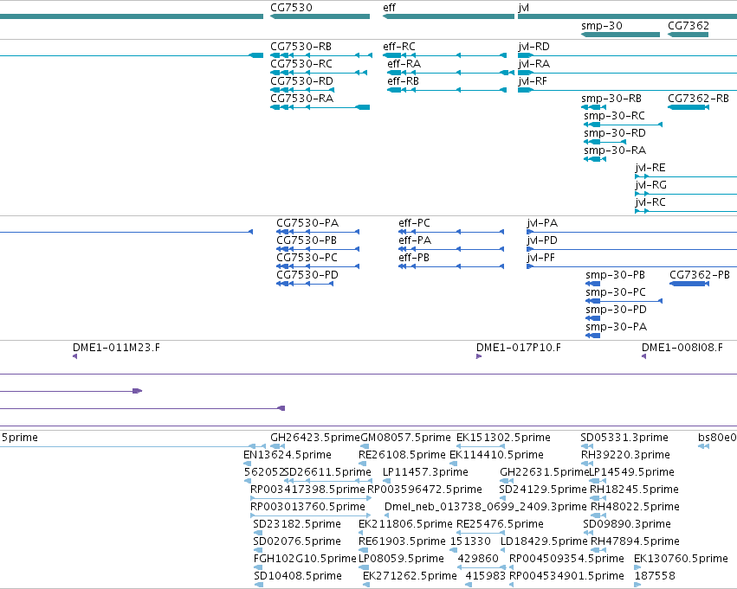Click the SD23182.5prime EST label

[297, 524]
